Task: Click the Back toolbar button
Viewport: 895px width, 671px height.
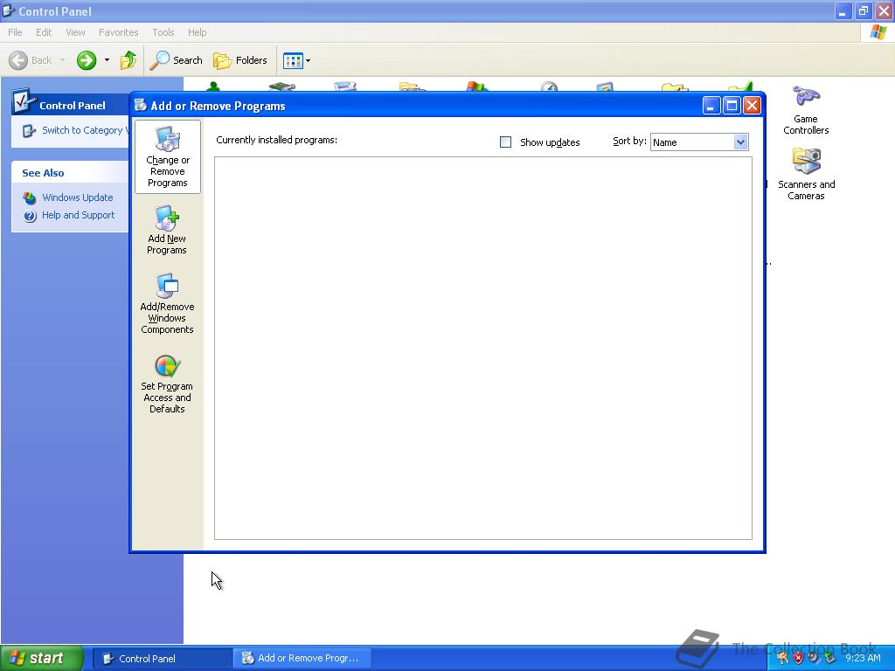Action: 31,60
